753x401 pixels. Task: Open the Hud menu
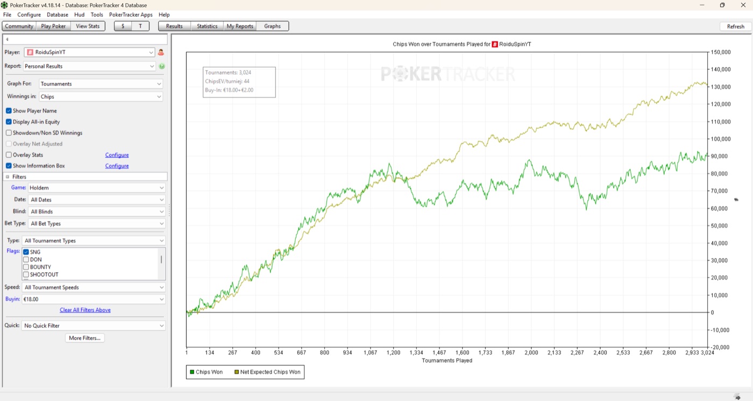(79, 15)
